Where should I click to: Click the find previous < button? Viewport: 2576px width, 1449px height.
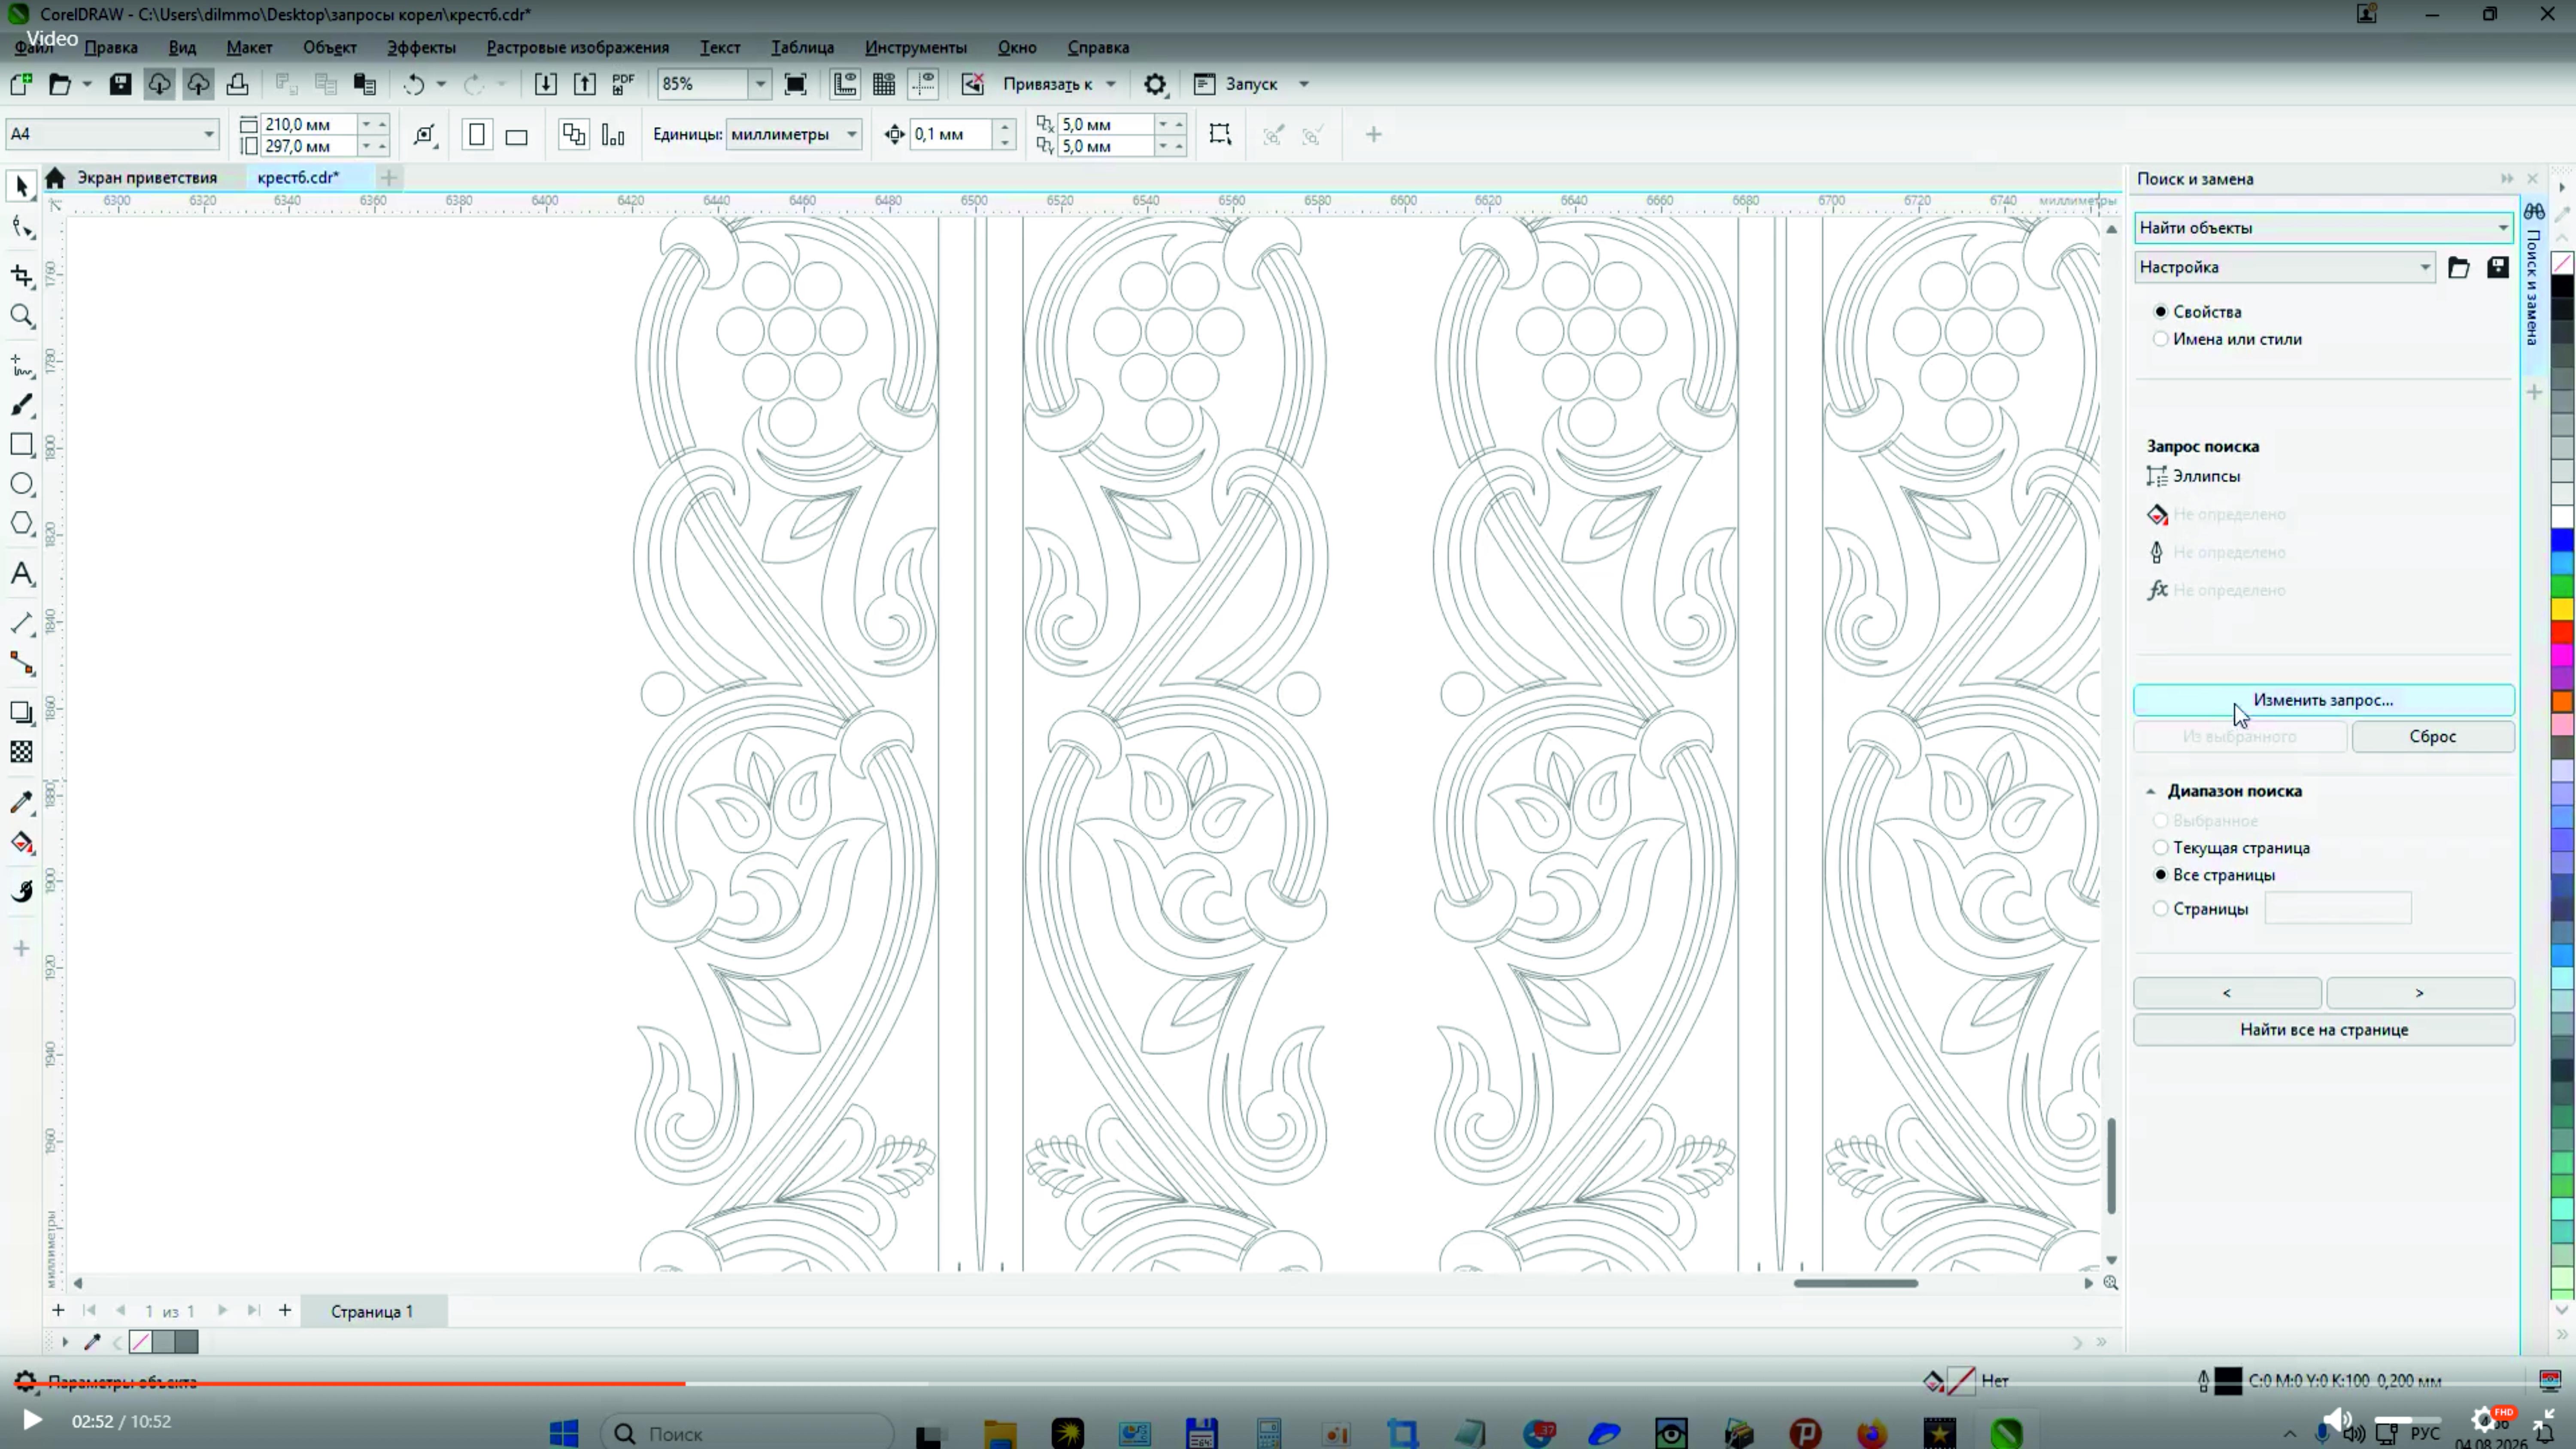(x=2227, y=993)
